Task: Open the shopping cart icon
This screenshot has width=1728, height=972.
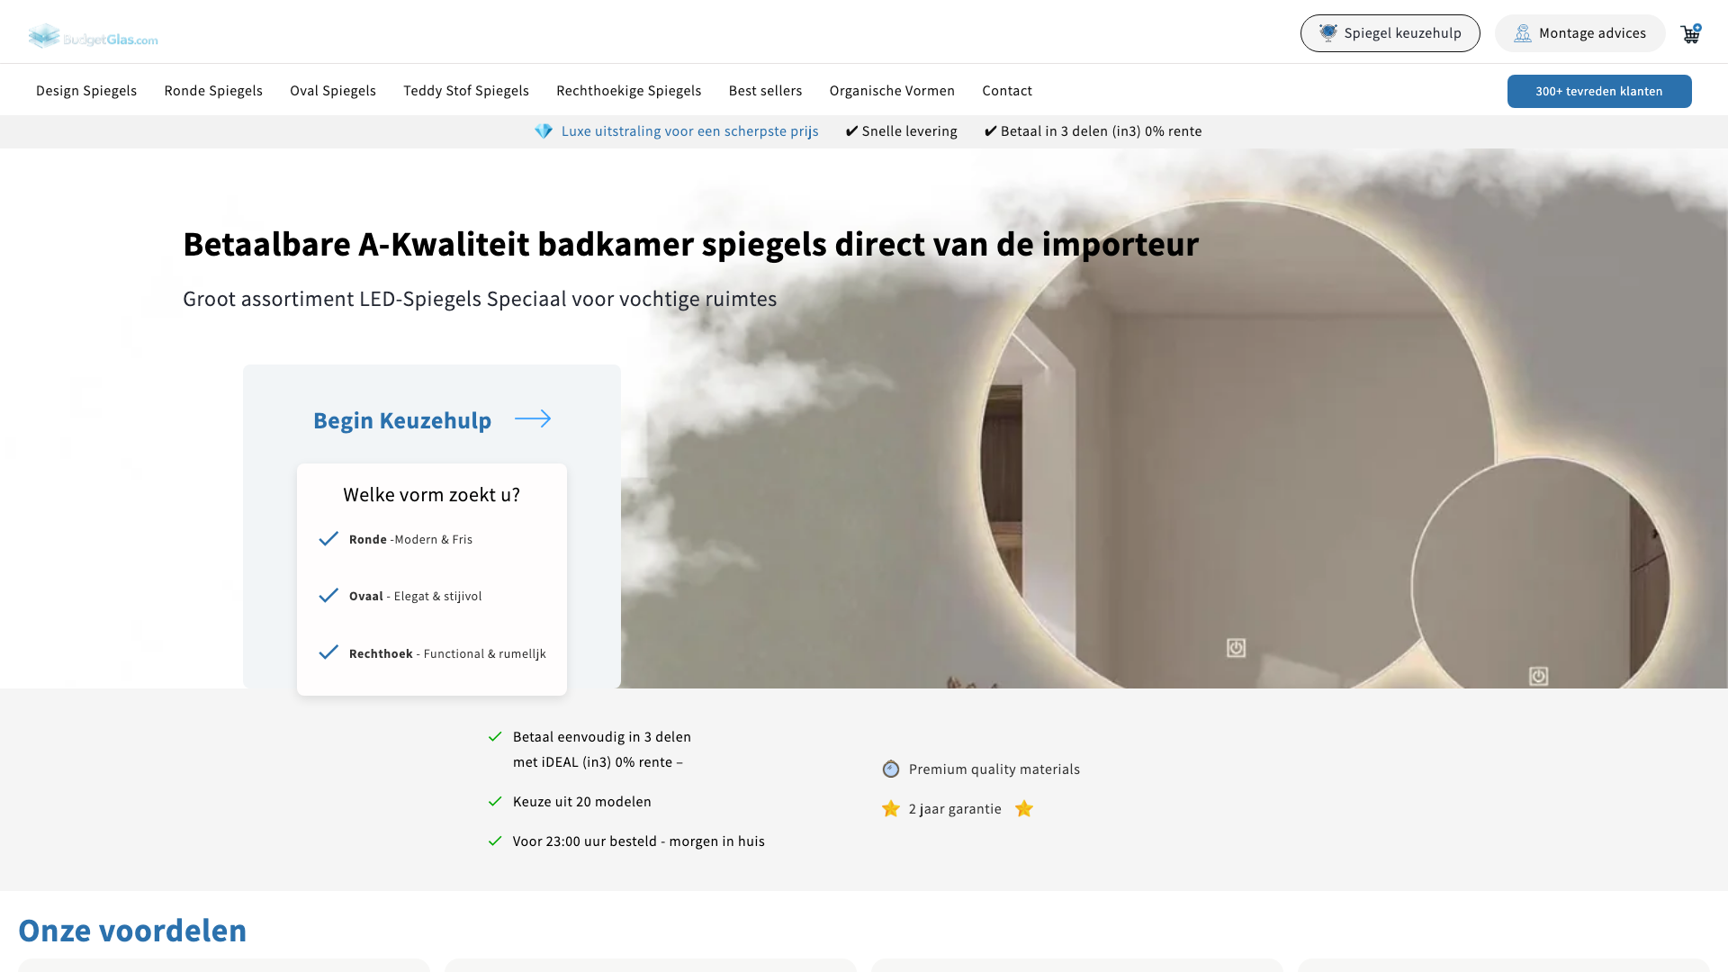Action: tap(1690, 34)
